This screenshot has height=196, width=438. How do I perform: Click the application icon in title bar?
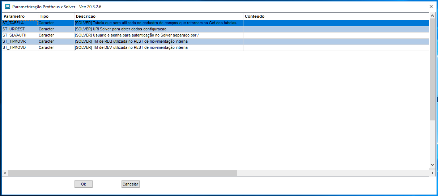[7, 7]
